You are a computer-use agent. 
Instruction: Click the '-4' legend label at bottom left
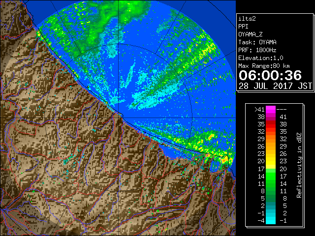pyautogui.click(x=261, y=220)
